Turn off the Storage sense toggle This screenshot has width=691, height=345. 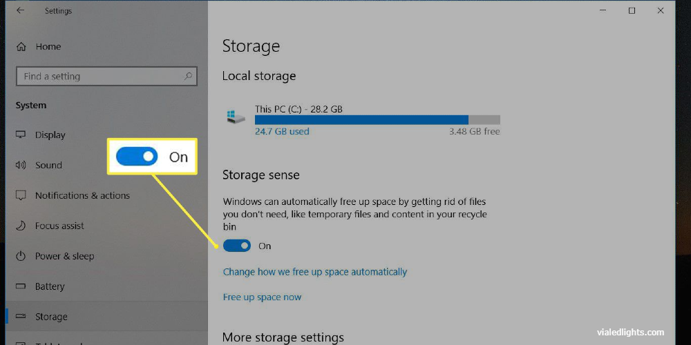point(237,246)
